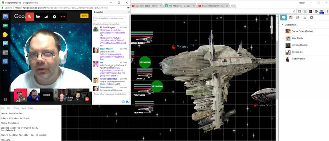The height and width of the screenshot is (141, 329).
Task: Toggle the camera in Hangouts
Action: [38, 17]
